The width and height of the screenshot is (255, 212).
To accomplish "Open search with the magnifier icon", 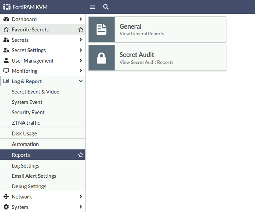I will click(106, 7).
